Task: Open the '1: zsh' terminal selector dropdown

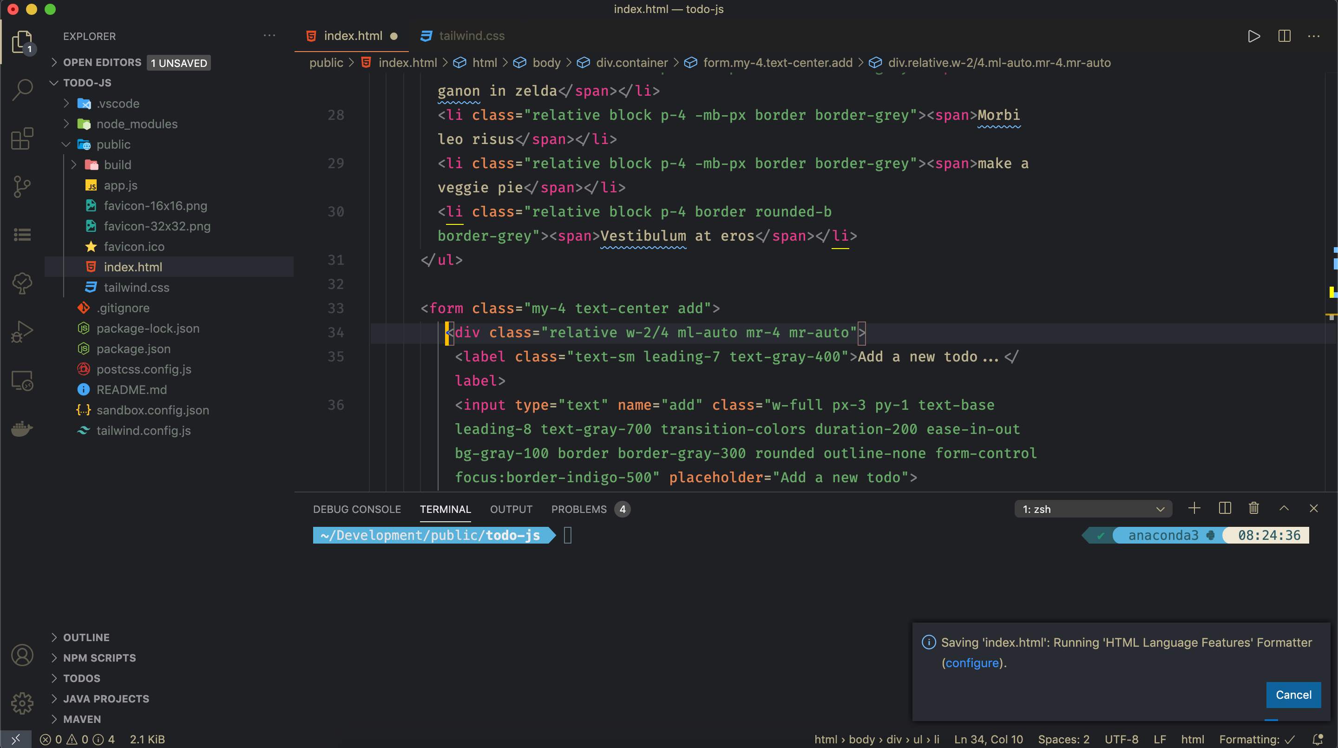Action: 1093,509
